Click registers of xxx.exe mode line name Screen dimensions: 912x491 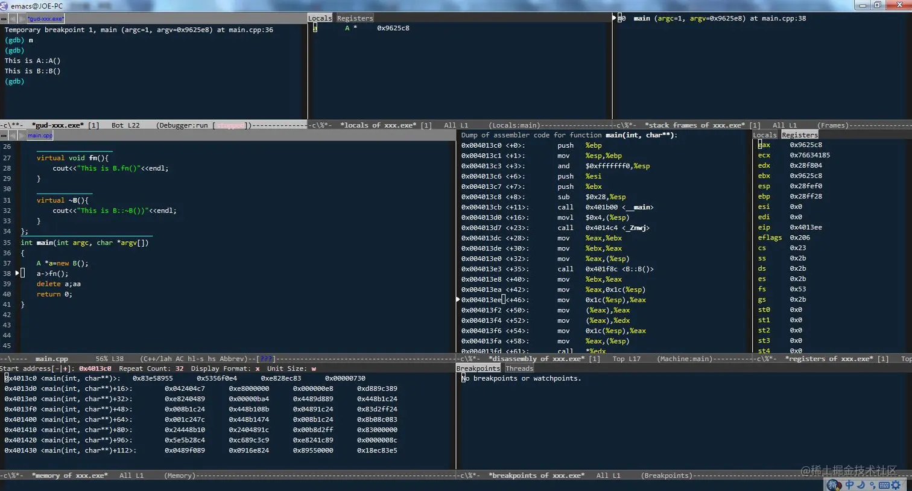[x=829, y=359]
